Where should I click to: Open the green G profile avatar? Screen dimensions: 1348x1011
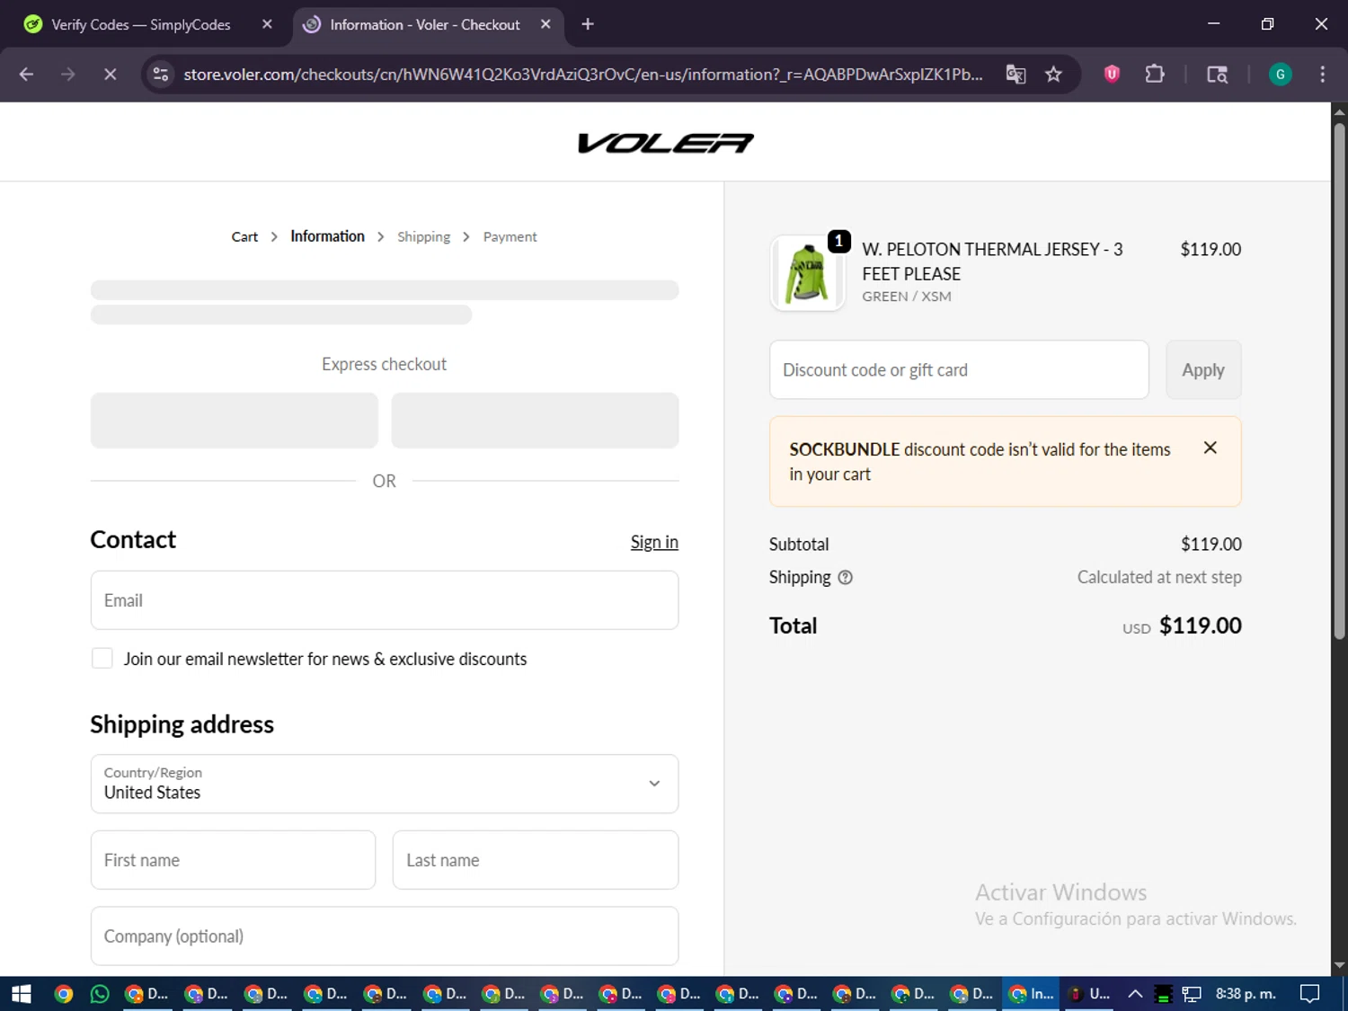point(1280,75)
